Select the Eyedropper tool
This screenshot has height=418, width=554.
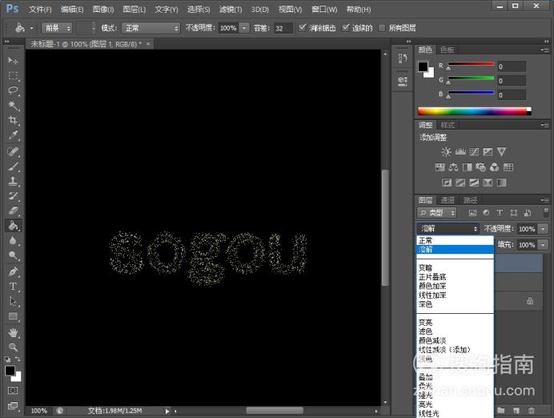pyautogui.click(x=13, y=135)
